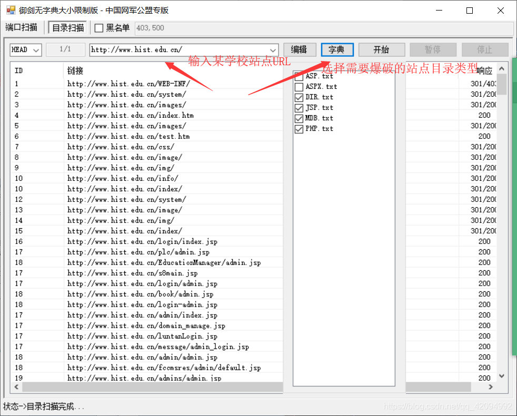Image resolution: width=517 pixels, height=416 pixels.
Task: Click the 编辑 button
Action: (300, 50)
